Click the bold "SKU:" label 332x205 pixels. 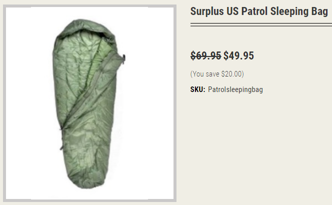point(197,90)
